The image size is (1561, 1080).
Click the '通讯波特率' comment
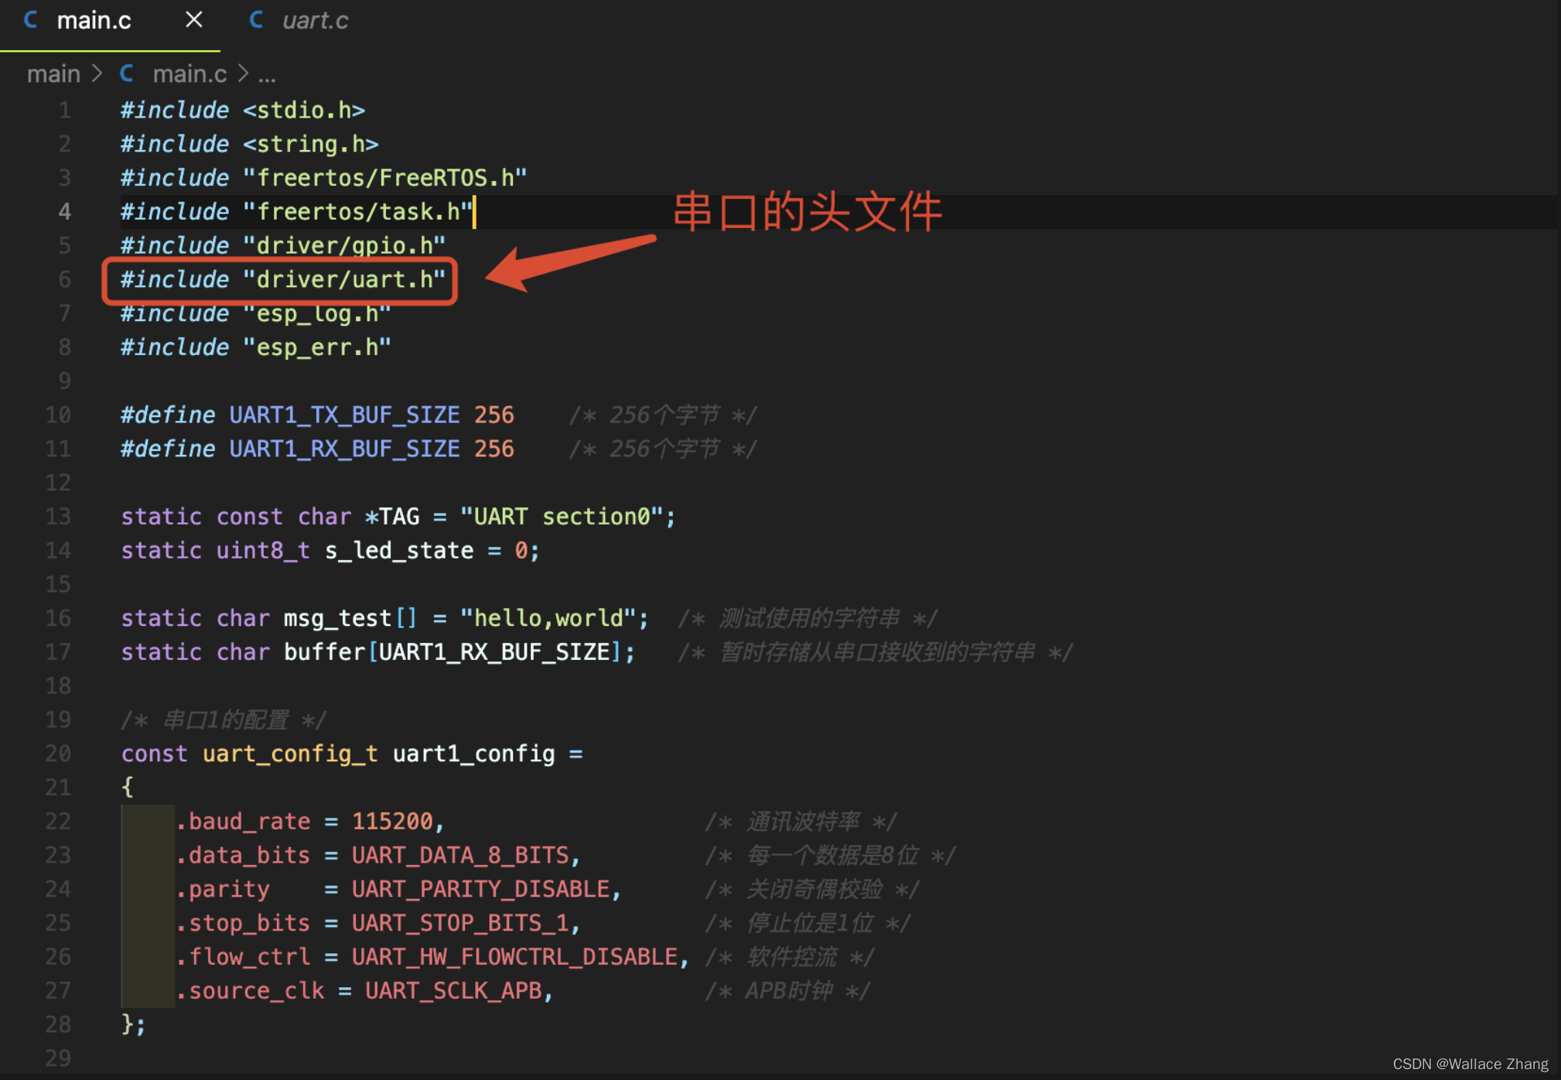click(803, 822)
